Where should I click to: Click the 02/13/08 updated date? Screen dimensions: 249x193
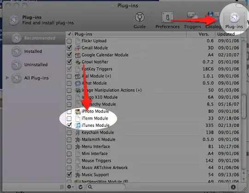(229, 125)
